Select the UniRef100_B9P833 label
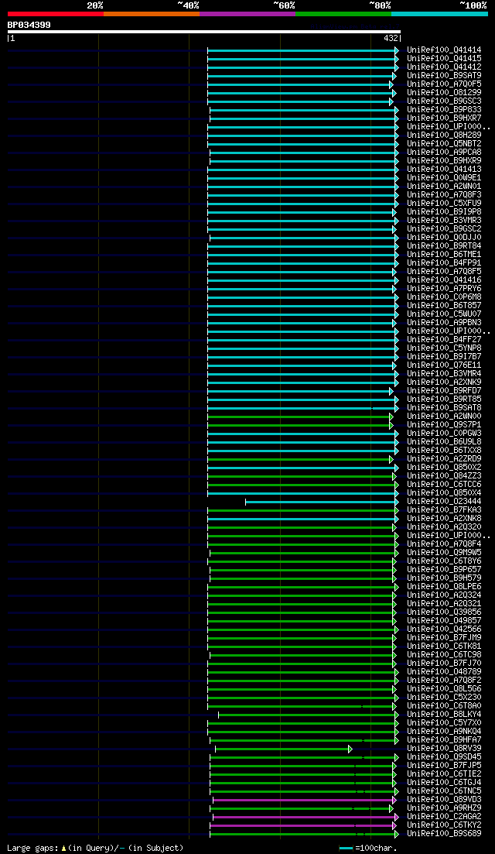Screen dimensions: 495x854 click(x=444, y=109)
